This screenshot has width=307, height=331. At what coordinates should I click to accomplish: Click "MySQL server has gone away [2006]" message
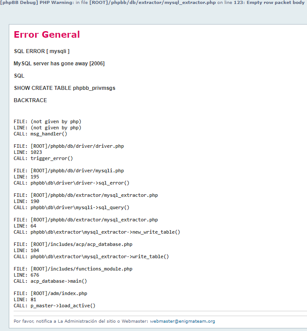(59, 64)
